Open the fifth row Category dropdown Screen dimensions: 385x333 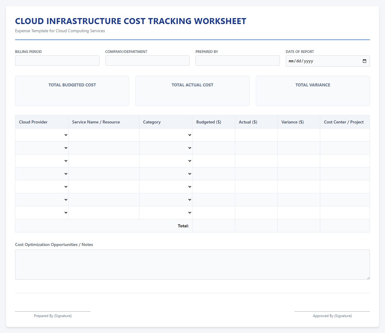(x=166, y=187)
